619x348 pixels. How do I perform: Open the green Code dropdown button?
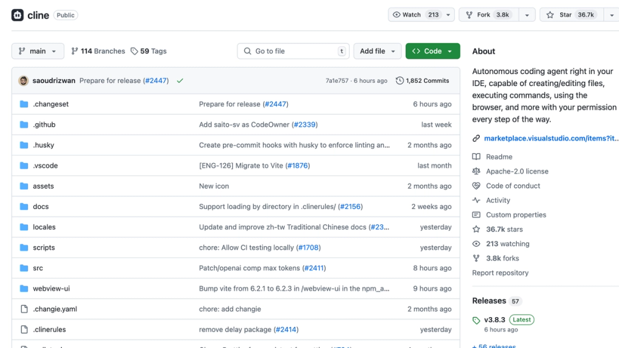pos(433,51)
